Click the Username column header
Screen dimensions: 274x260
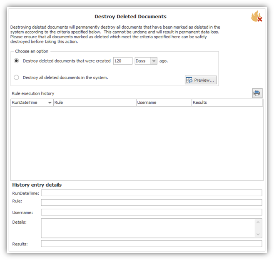click(164, 102)
